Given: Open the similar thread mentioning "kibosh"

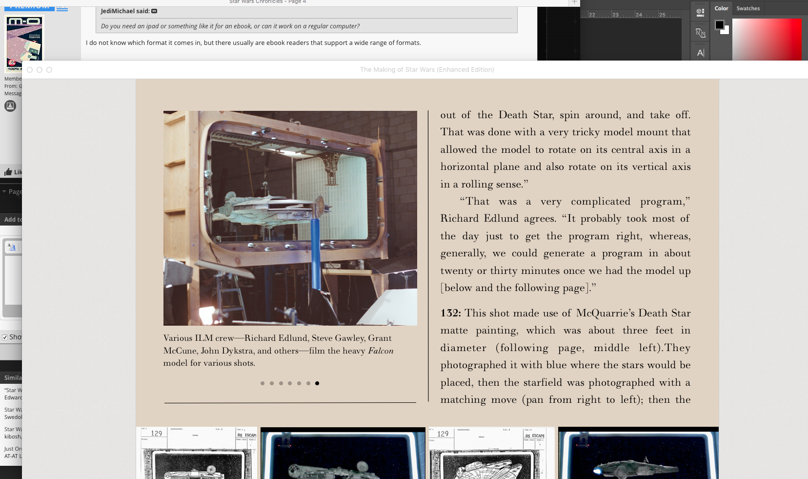Looking at the screenshot, I should click(x=13, y=433).
